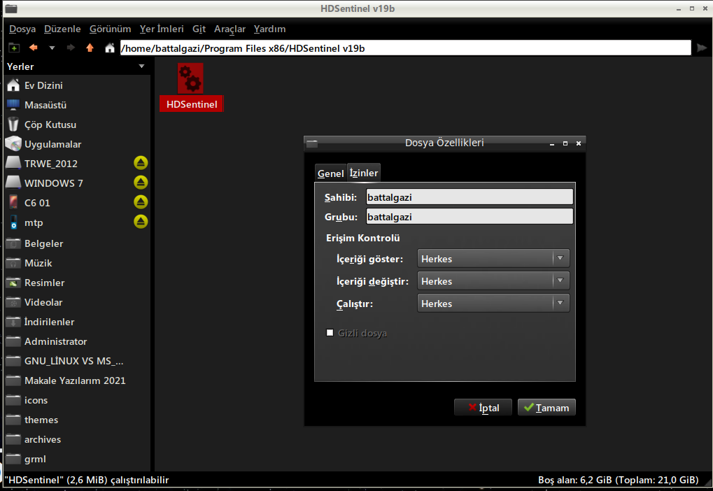Open a new tab with toolbar icon
Viewport: 713px width, 491px height.
[14, 48]
